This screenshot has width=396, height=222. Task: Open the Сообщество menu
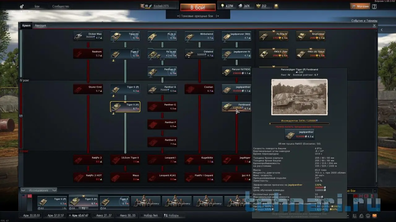coord(60,6)
